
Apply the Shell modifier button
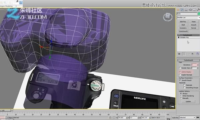point(183,25)
